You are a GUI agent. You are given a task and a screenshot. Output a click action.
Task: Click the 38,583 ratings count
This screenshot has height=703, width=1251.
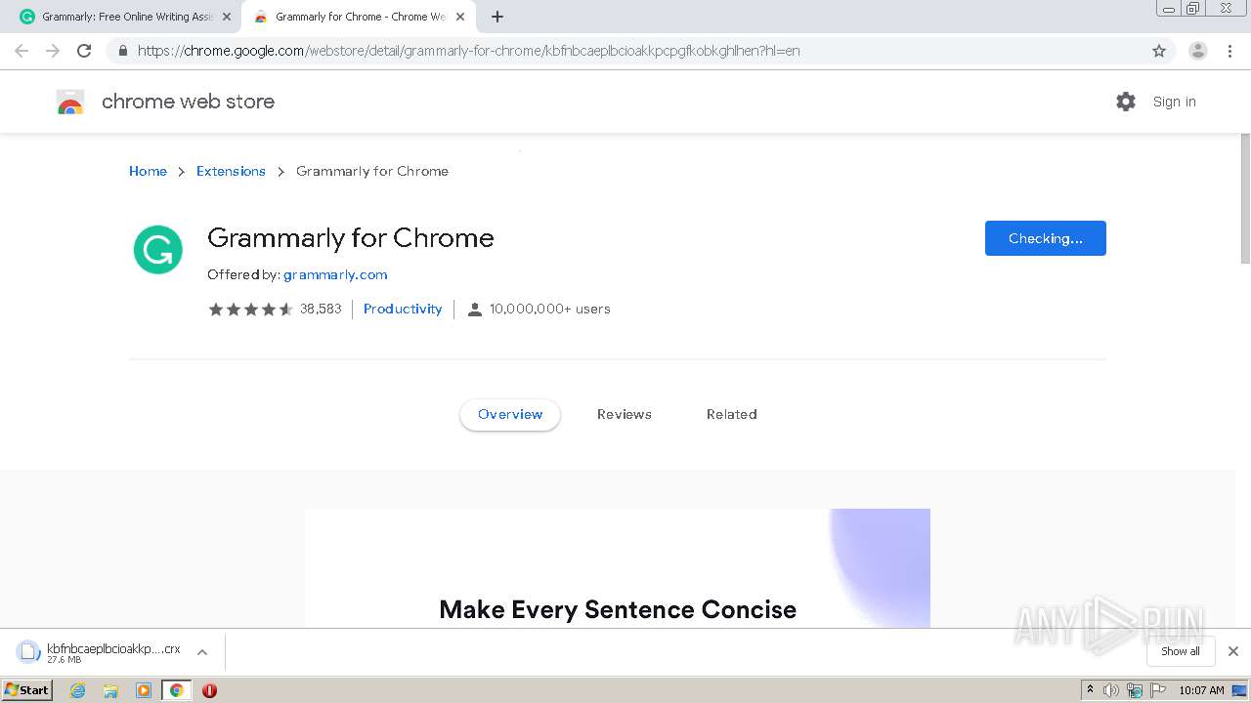click(321, 309)
